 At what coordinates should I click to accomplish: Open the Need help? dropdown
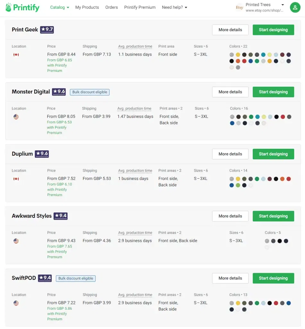[x=174, y=7]
